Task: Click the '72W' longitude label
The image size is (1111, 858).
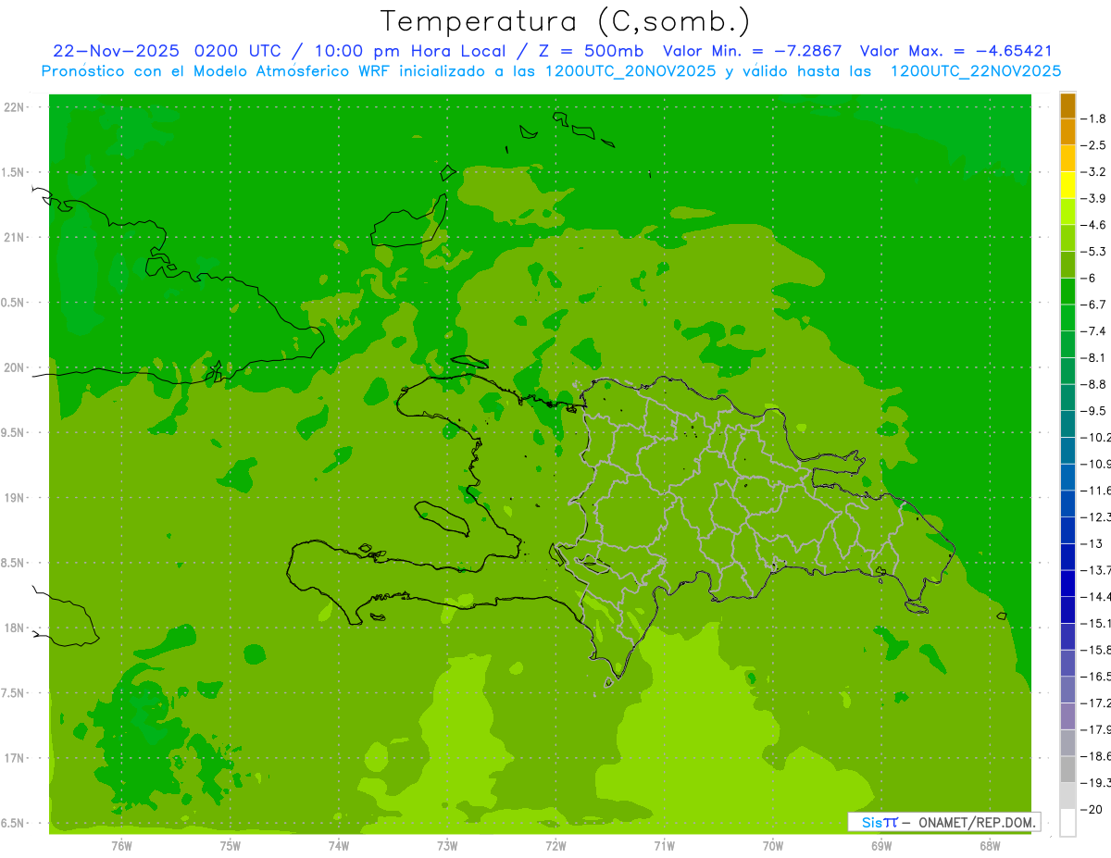Action: click(x=555, y=846)
